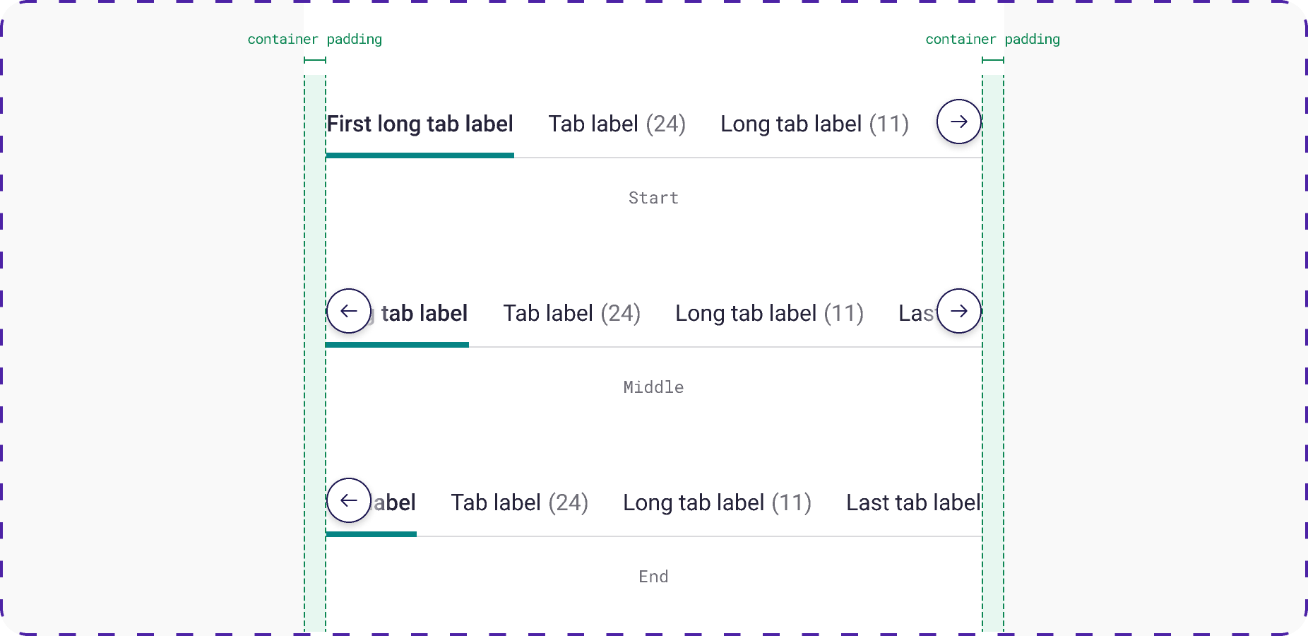The image size is (1308, 636).
Task: Click the right scroll arrow in the Middle example
Action: point(958,311)
